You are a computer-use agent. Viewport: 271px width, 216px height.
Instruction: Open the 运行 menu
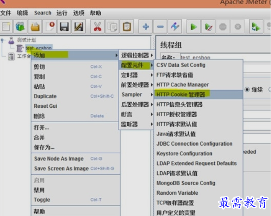(x=62, y=13)
